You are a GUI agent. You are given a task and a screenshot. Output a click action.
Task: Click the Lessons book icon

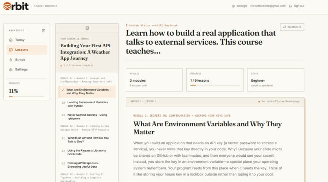[11, 50]
